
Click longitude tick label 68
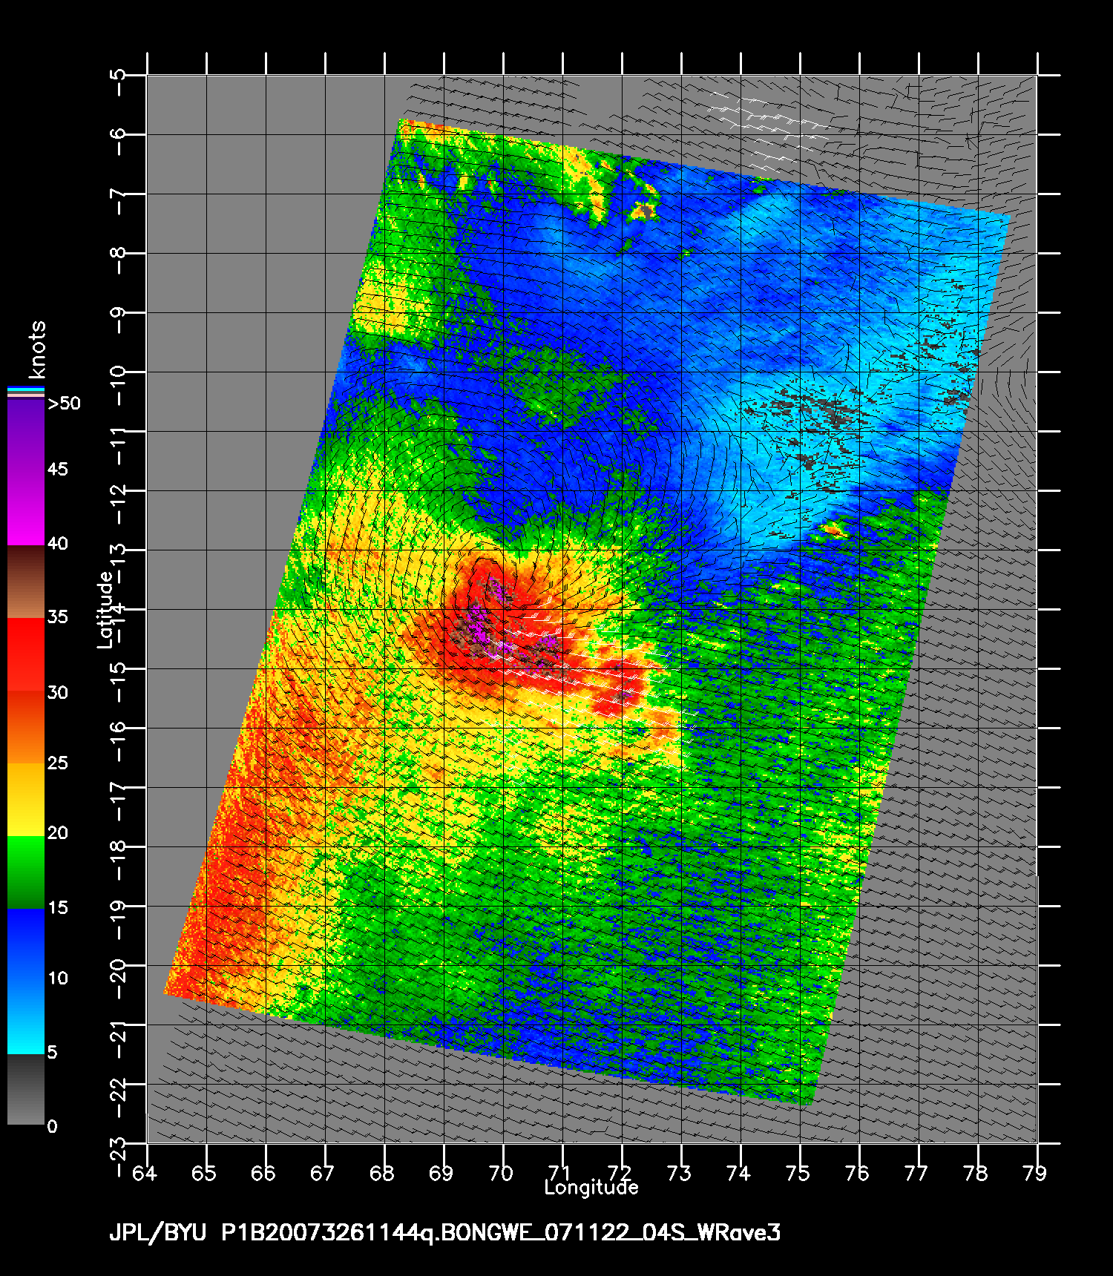pos(382,1174)
